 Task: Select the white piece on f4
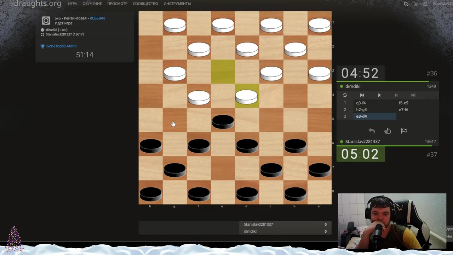(x=199, y=97)
